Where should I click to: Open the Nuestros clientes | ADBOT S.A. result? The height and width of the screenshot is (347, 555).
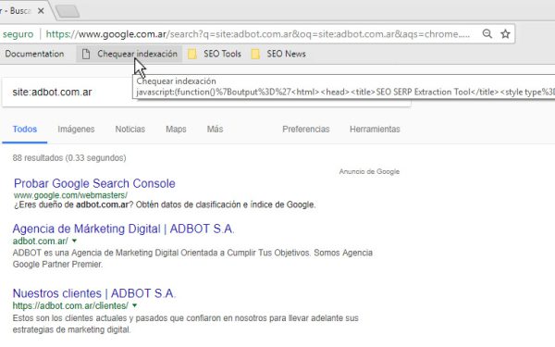[94, 293]
